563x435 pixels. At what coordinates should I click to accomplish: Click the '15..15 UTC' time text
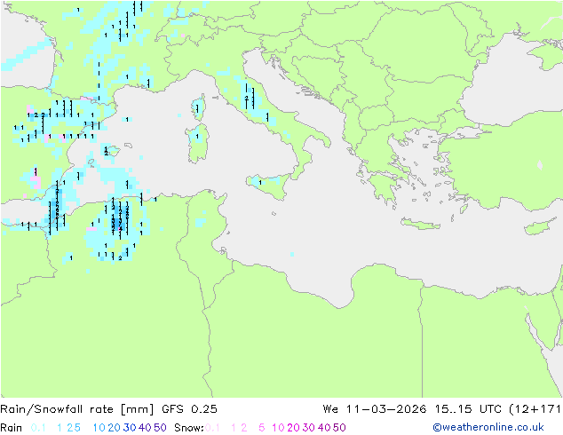tap(469, 409)
